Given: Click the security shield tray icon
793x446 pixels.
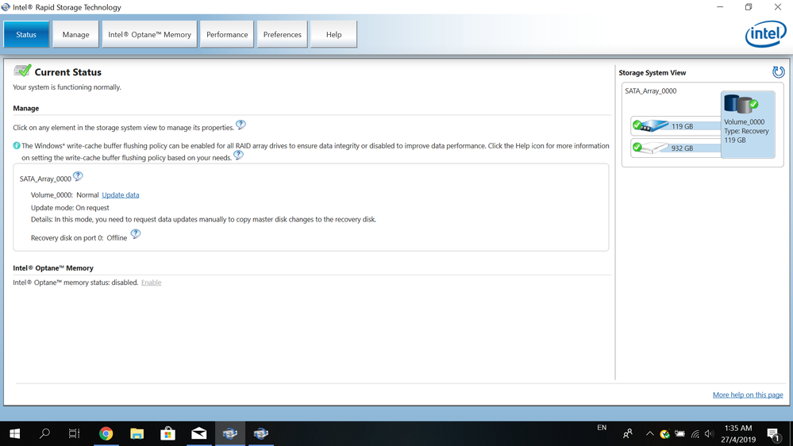Looking at the screenshot, I should 664,434.
